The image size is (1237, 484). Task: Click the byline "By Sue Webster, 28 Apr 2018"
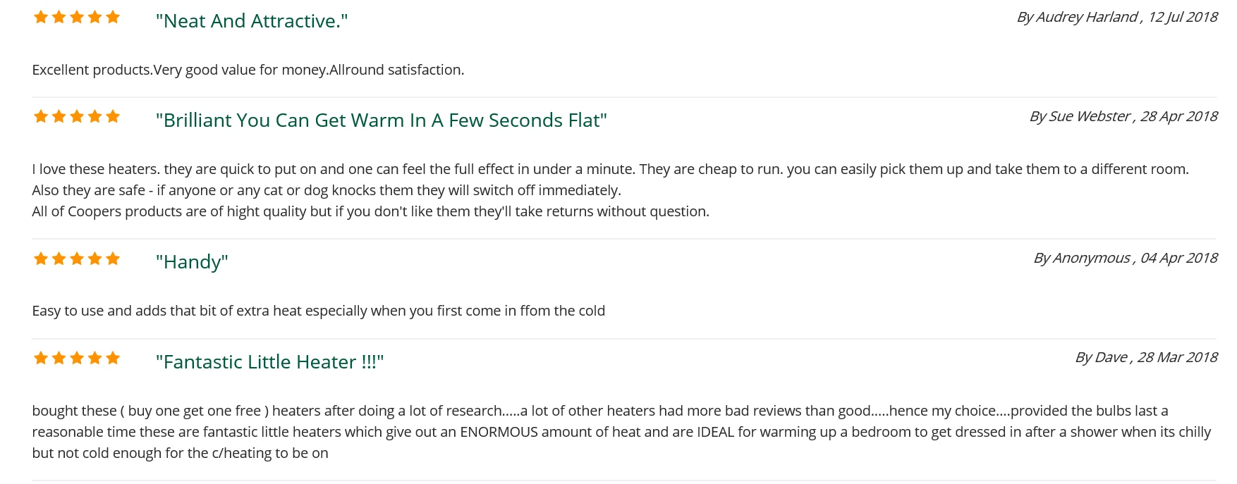pyautogui.click(x=1123, y=116)
